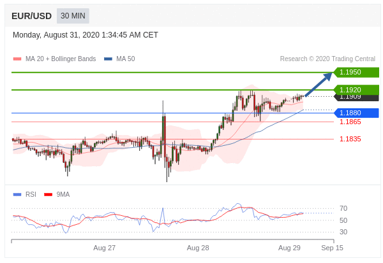
Task: Click the green 1.1950 resistance price tag
Action: coord(356,73)
